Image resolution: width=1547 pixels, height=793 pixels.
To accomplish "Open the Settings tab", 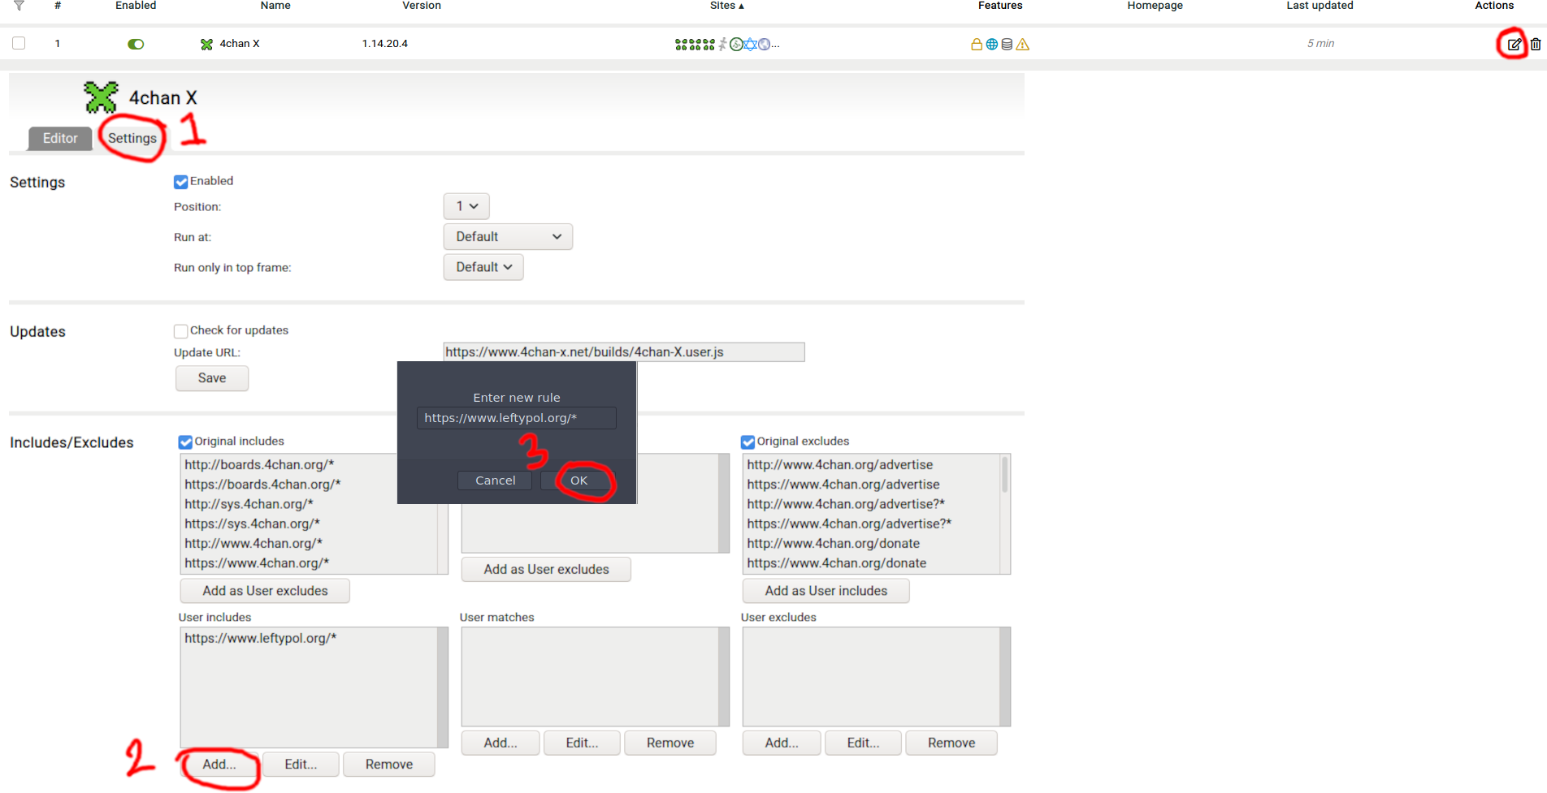I will coord(132,138).
